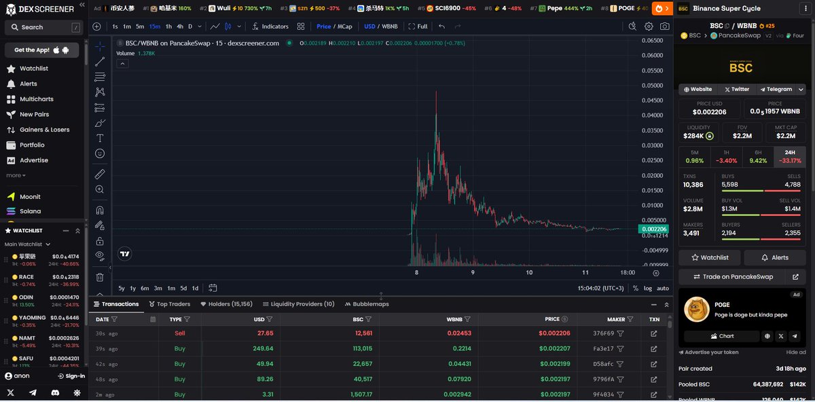Toggle the Price / MCap chart switch
The height and width of the screenshot is (402, 815).
333,26
